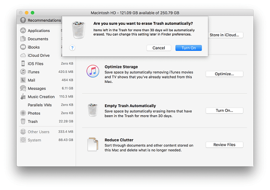
Task: Click the 110.3 MB Music Creation size
Action: 66,96
